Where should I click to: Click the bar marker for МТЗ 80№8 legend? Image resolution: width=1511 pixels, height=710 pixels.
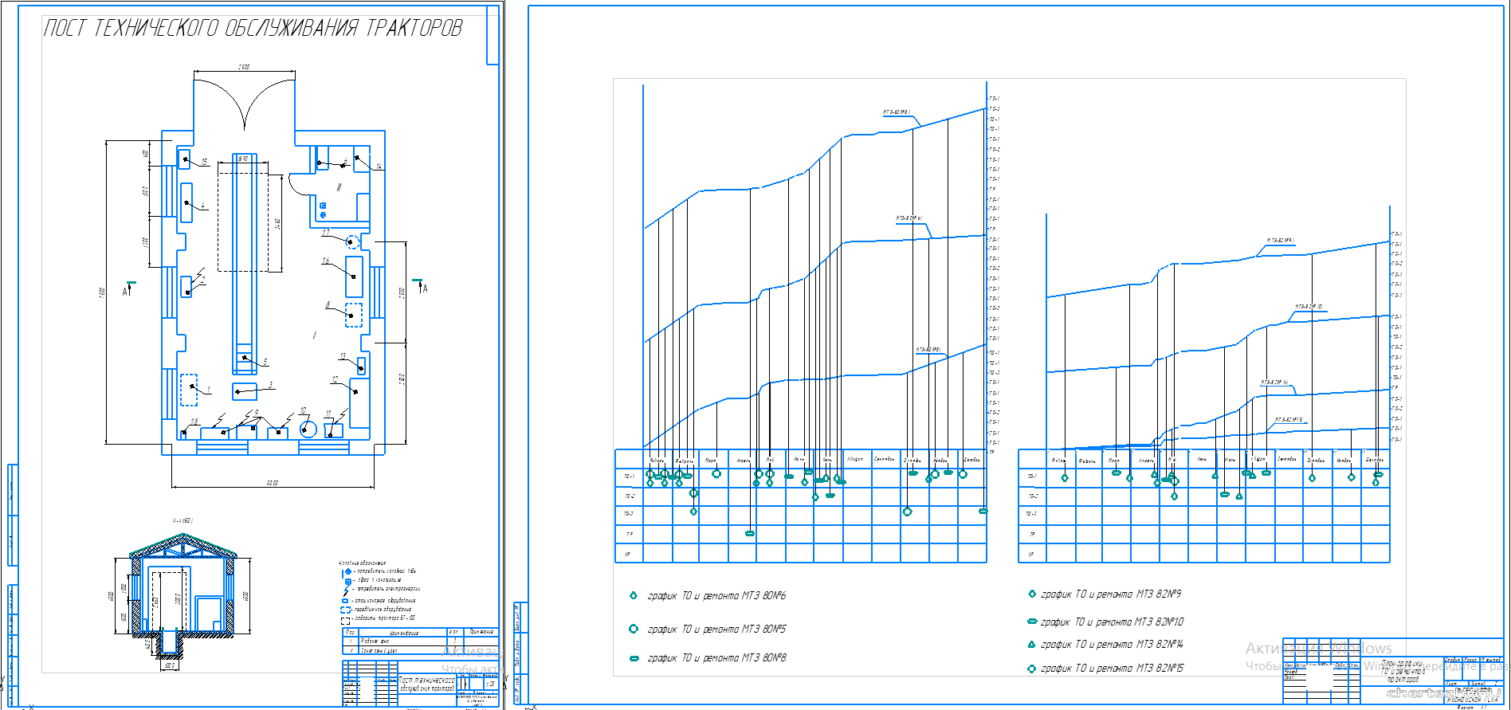point(634,658)
